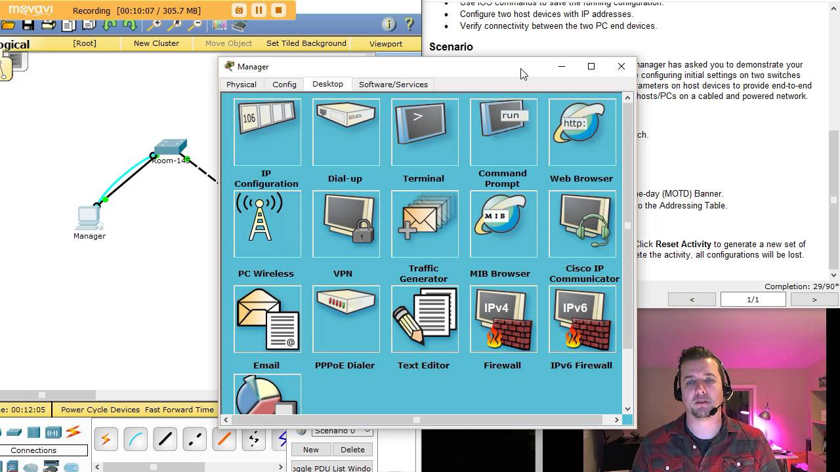Click the help question mark icon
Viewport: 840px width, 472px height.
(409, 25)
